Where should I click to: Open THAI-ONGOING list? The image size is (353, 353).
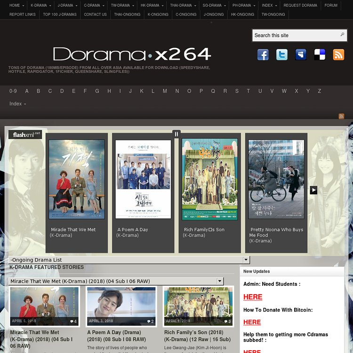coord(127,15)
